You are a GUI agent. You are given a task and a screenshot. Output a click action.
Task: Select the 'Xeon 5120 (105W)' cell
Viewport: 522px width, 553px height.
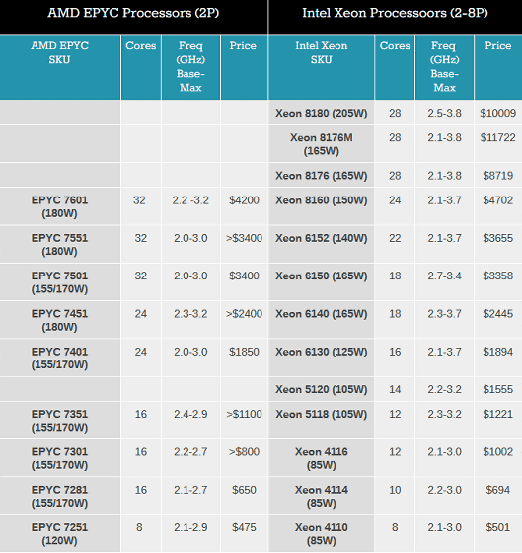(x=322, y=389)
